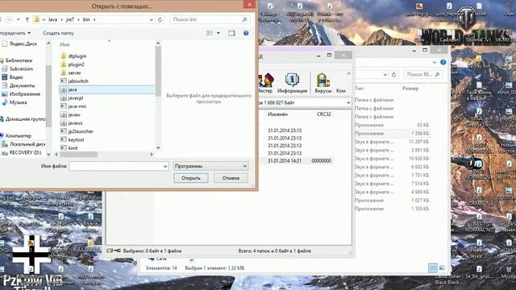
Task: Click Explorer Тип column header
Action: click(359, 89)
